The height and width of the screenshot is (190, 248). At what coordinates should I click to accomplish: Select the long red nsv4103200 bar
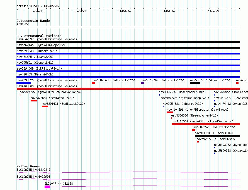[x=128, y=89]
